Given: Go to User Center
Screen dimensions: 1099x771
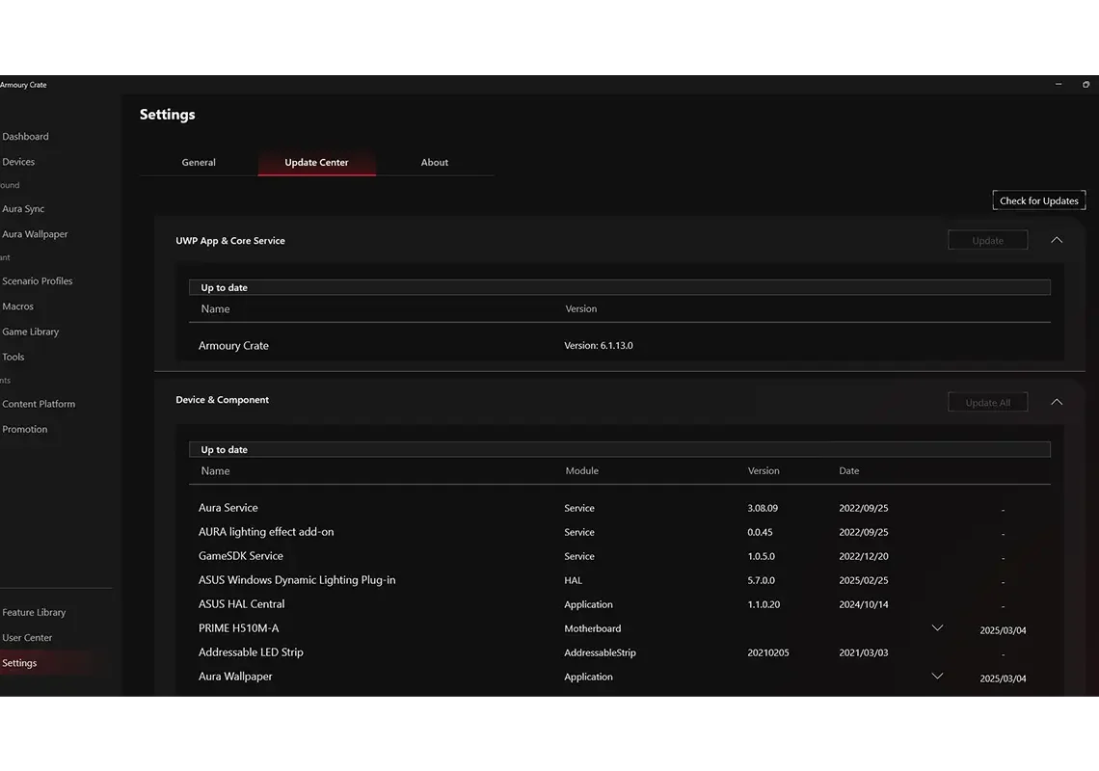Looking at the screenshot, I should (27, 637).
